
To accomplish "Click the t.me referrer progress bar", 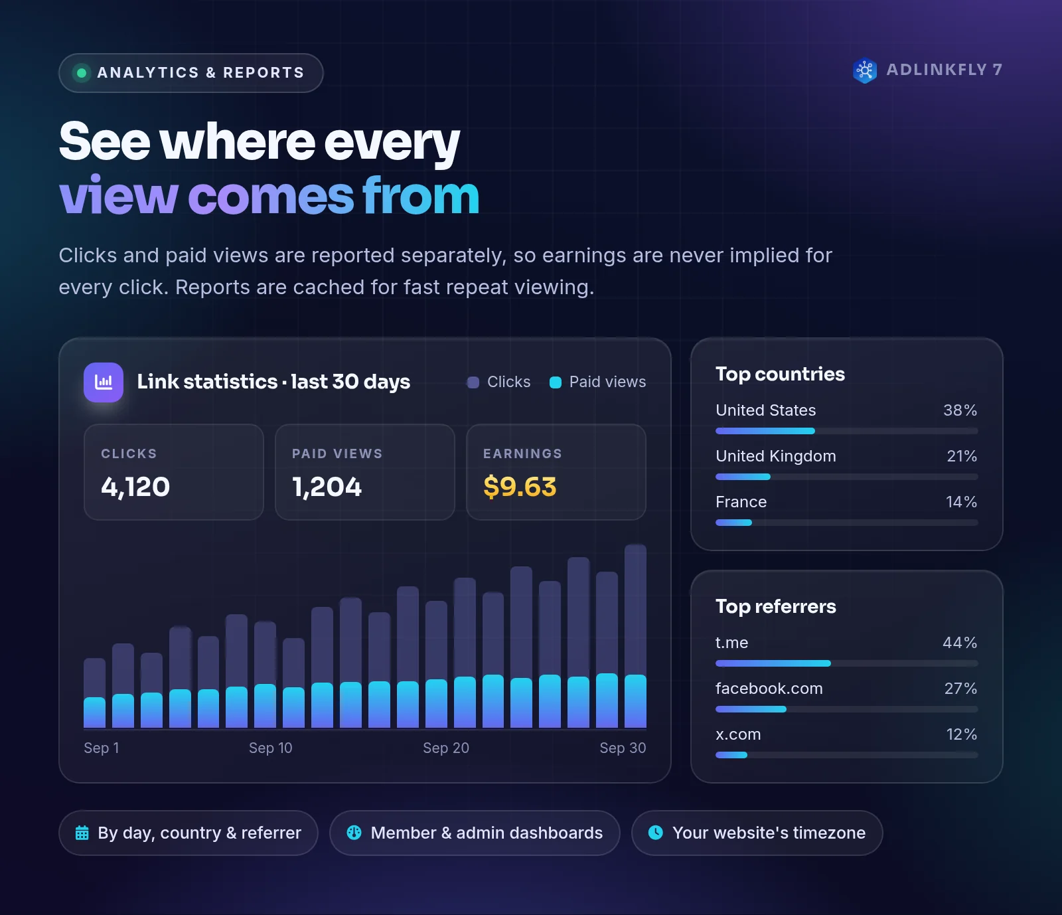I will 847,663.
